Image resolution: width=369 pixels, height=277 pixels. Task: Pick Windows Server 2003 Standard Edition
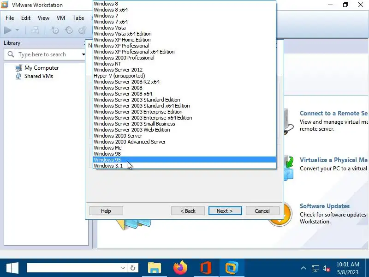coord(184,100)
